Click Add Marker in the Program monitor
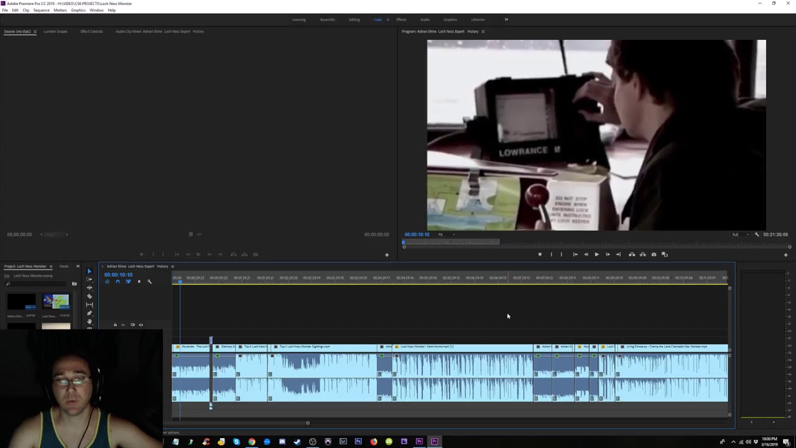Screen dimensions: 796x448 [540, 254]
